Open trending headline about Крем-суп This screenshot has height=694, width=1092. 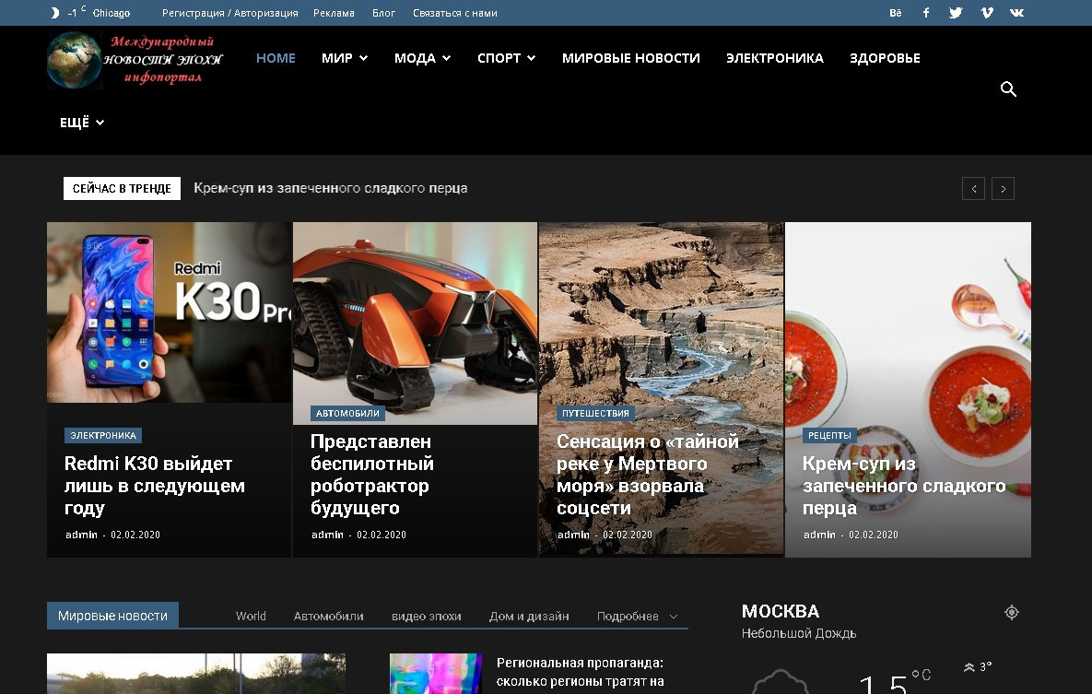point(330,188)
